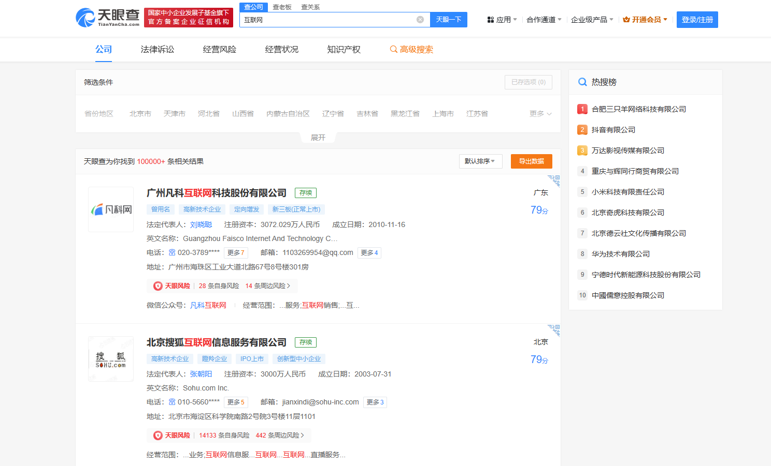Open the Sohu.com company logo thumbnail
This screenshot has height=466, width=771.
click(111, 359)
